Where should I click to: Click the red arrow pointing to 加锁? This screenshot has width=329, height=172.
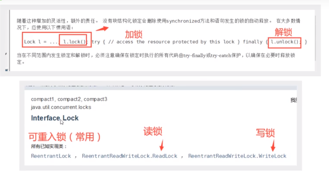[x=102, y=29]
